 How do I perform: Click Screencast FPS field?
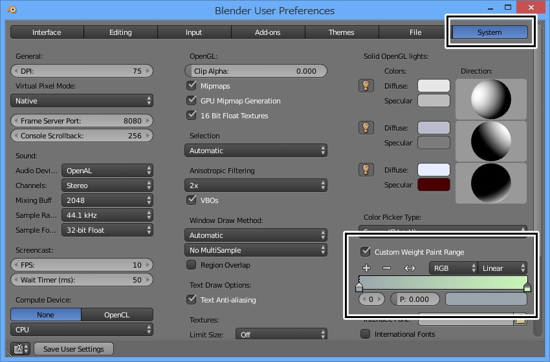tap(82, 265)
